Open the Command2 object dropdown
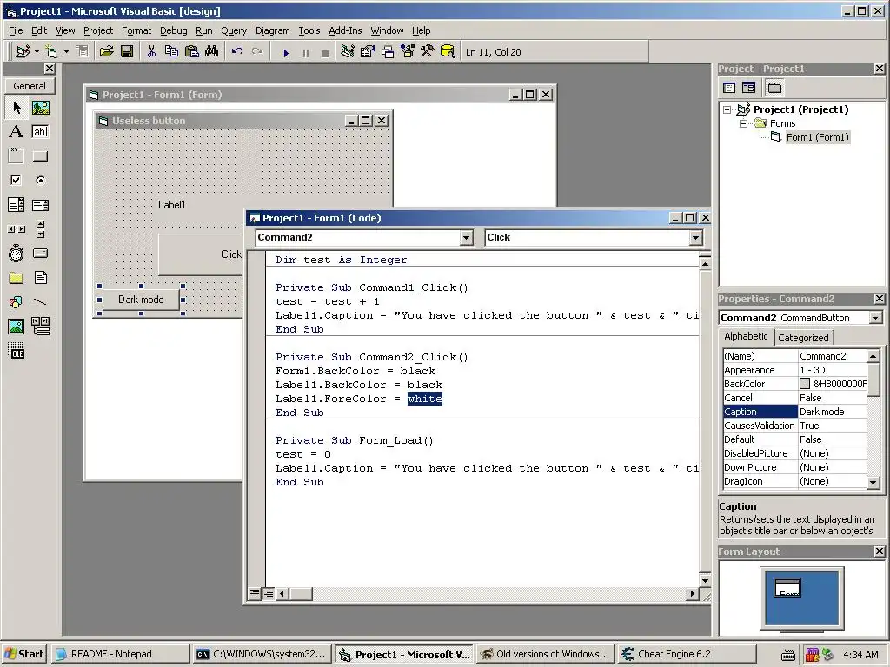This screenshot has width=890, height=667. (466, 238)
